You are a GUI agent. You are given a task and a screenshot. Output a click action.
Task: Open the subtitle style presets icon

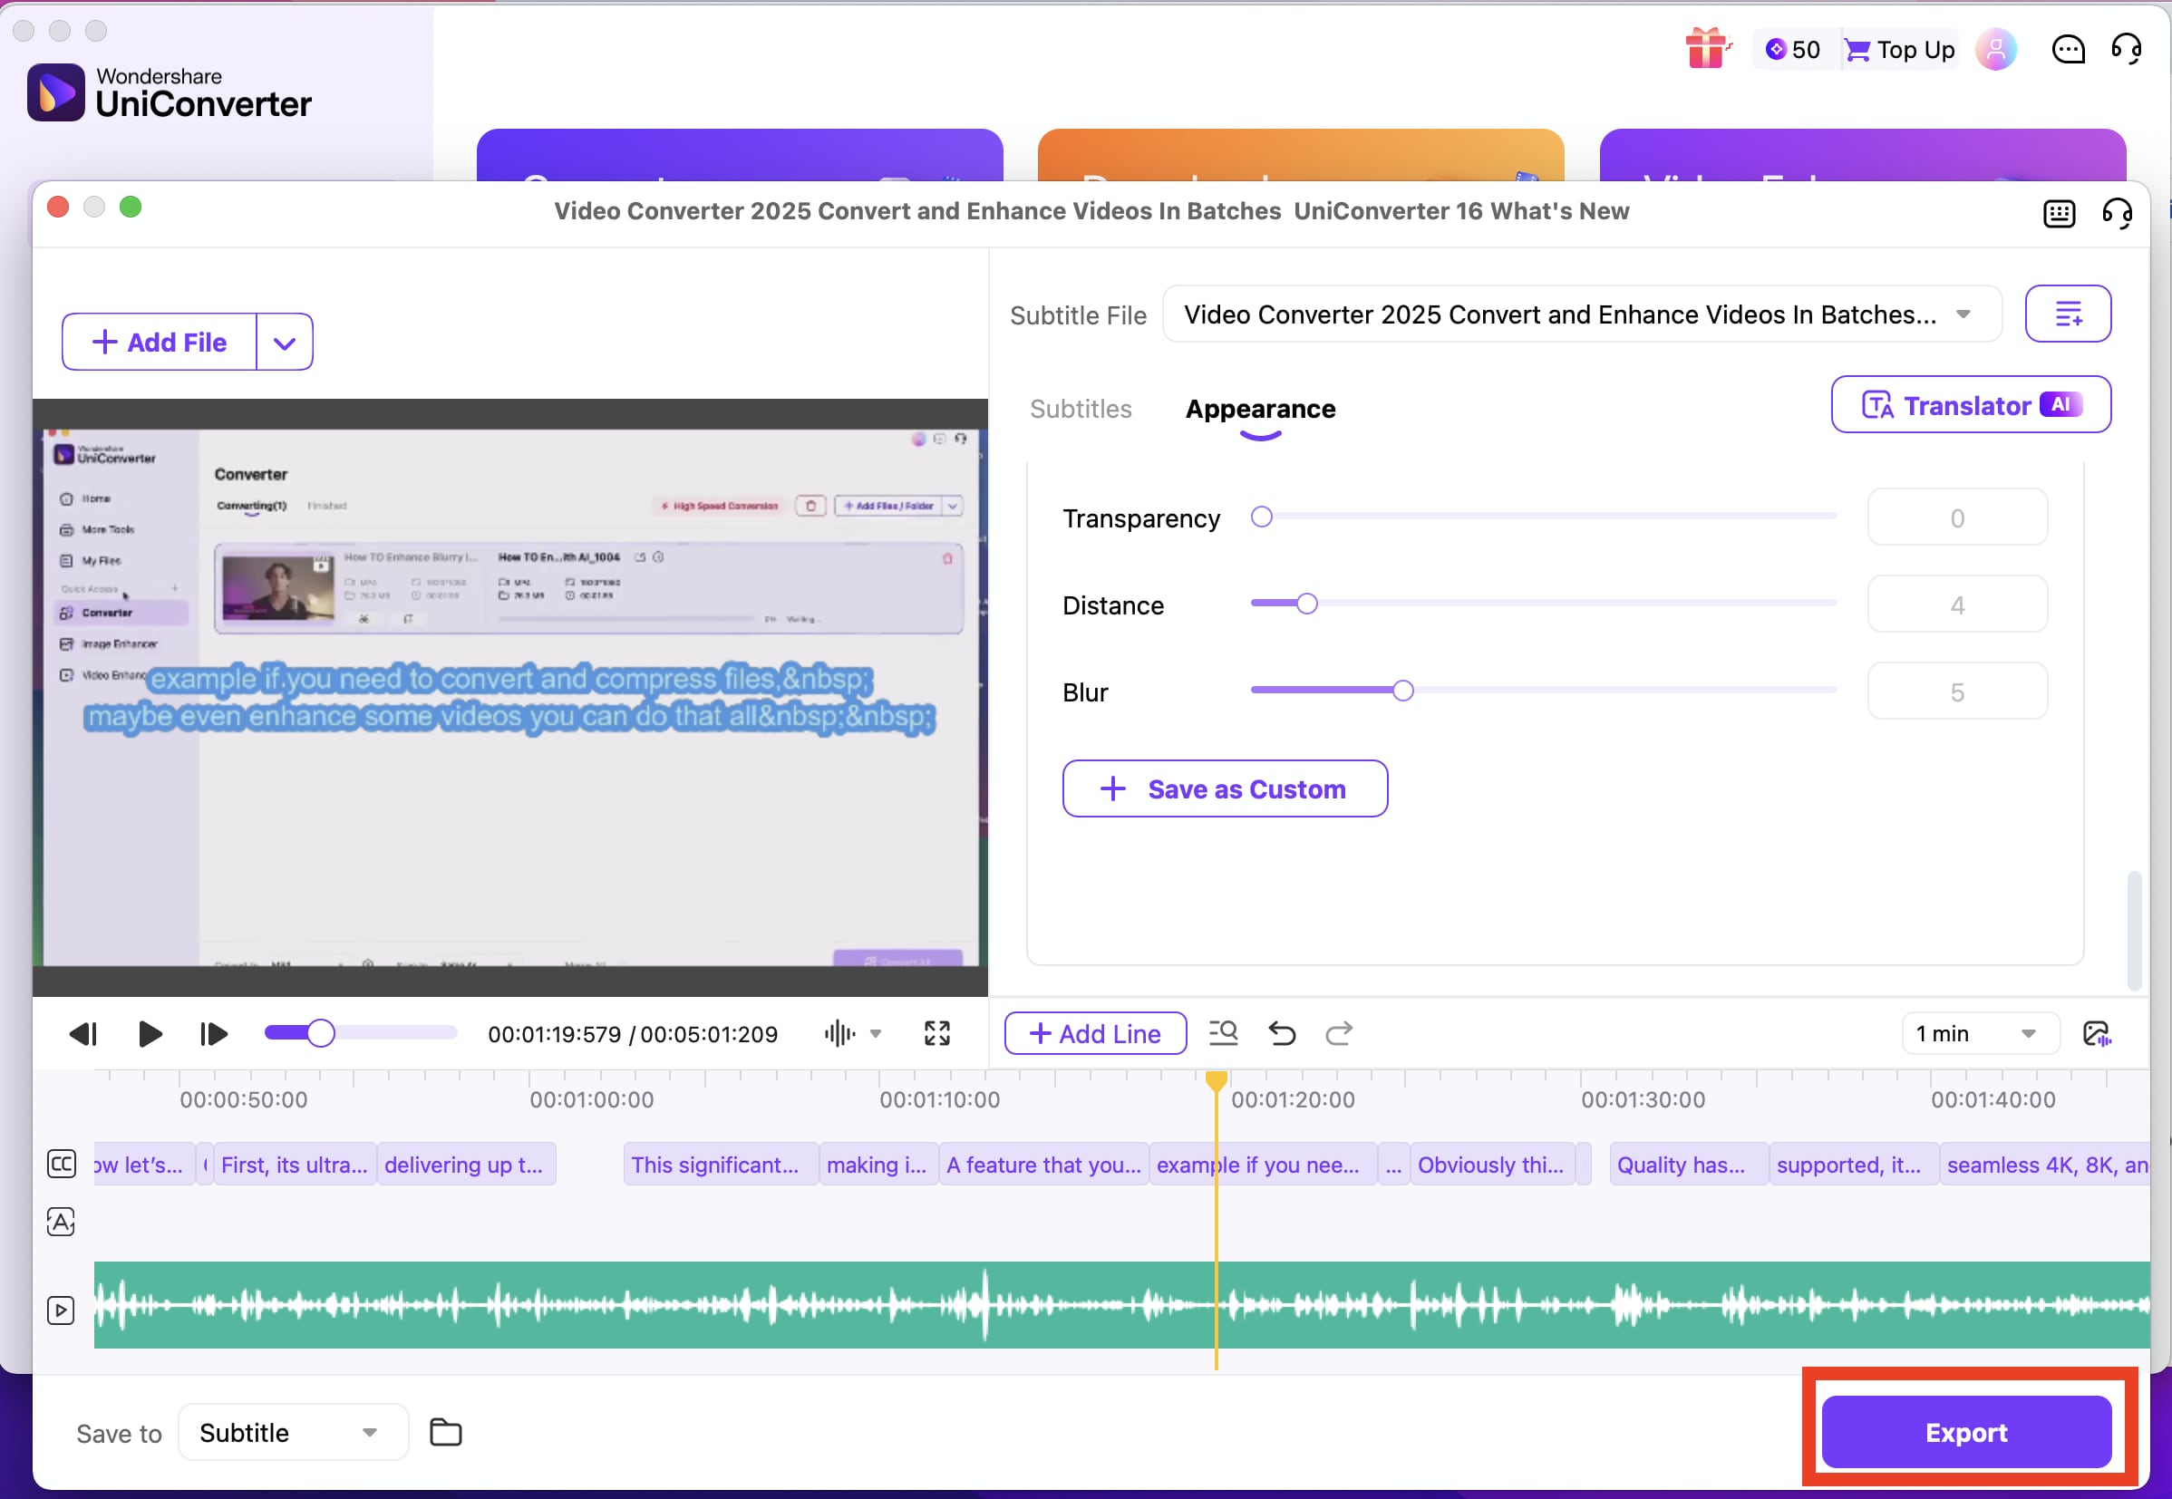2069,314
